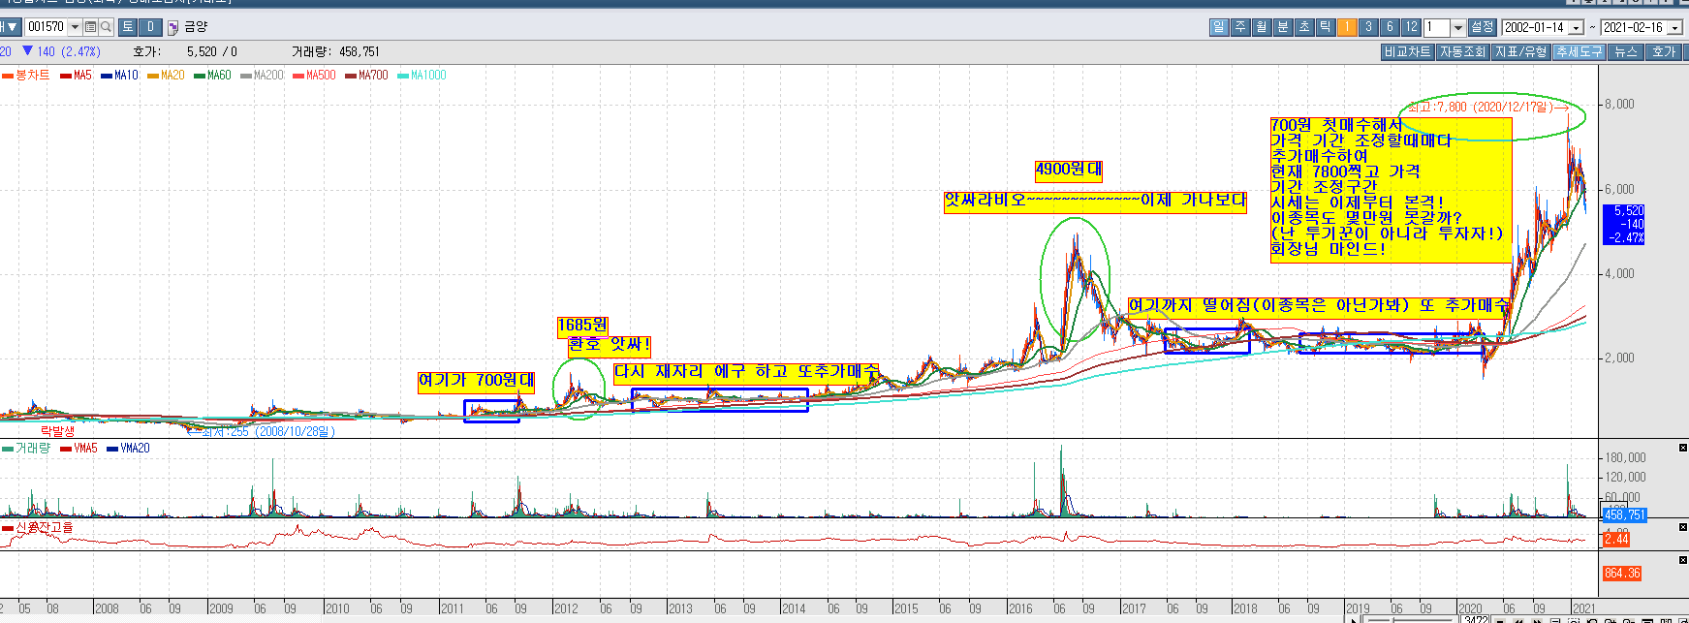Click the '1685원' chart annotation

(x=582, y=325)
